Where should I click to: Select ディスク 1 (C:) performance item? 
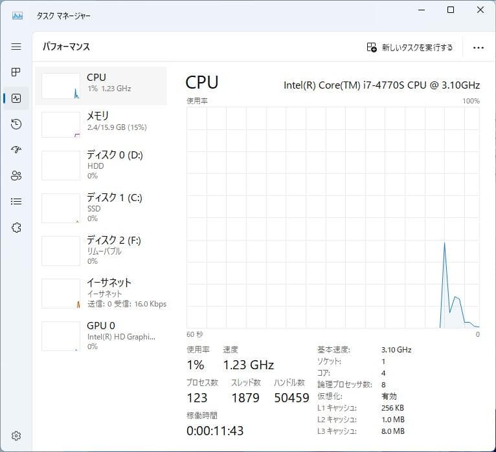pos(101,208)
